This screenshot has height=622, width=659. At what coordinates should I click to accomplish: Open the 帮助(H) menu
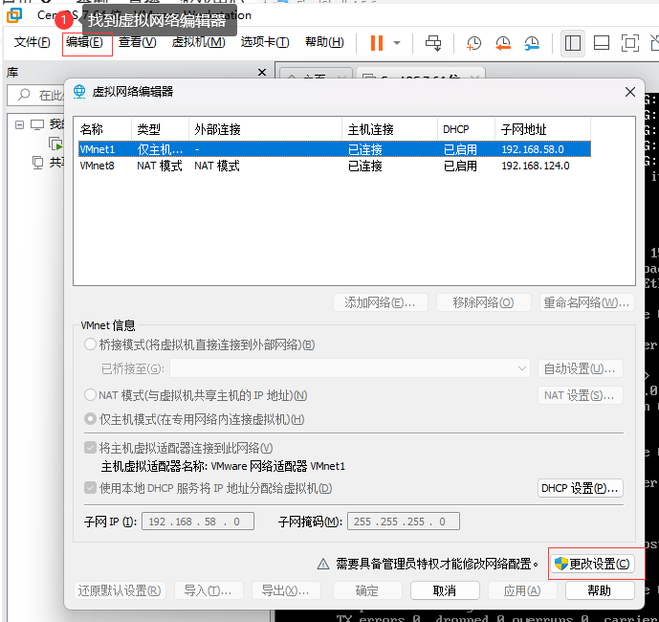point(324,42)
